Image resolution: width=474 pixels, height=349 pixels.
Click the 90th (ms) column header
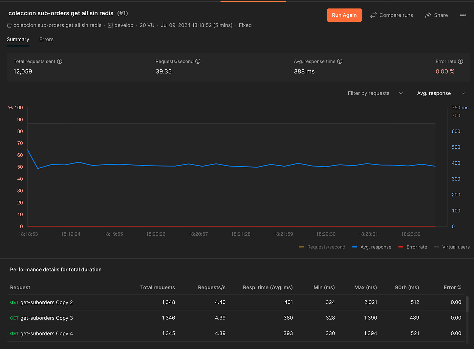tap(407, 287)
